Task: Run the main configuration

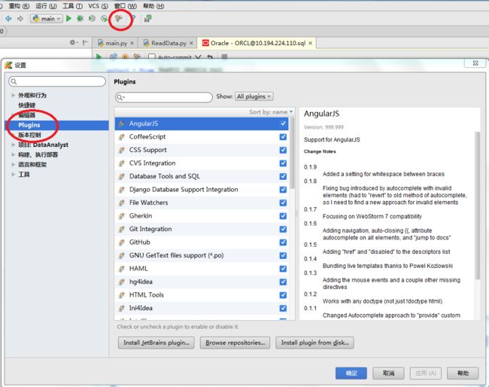Action: (x=69, y=19)
